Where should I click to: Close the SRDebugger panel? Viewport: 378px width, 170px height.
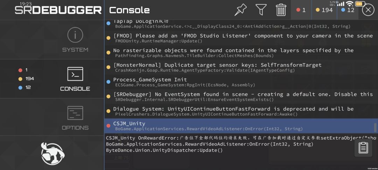point(368,10)
